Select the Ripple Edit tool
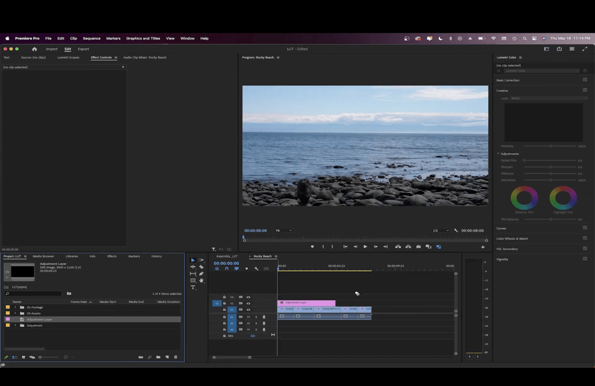The image size is (595, 386). (193, 267)
